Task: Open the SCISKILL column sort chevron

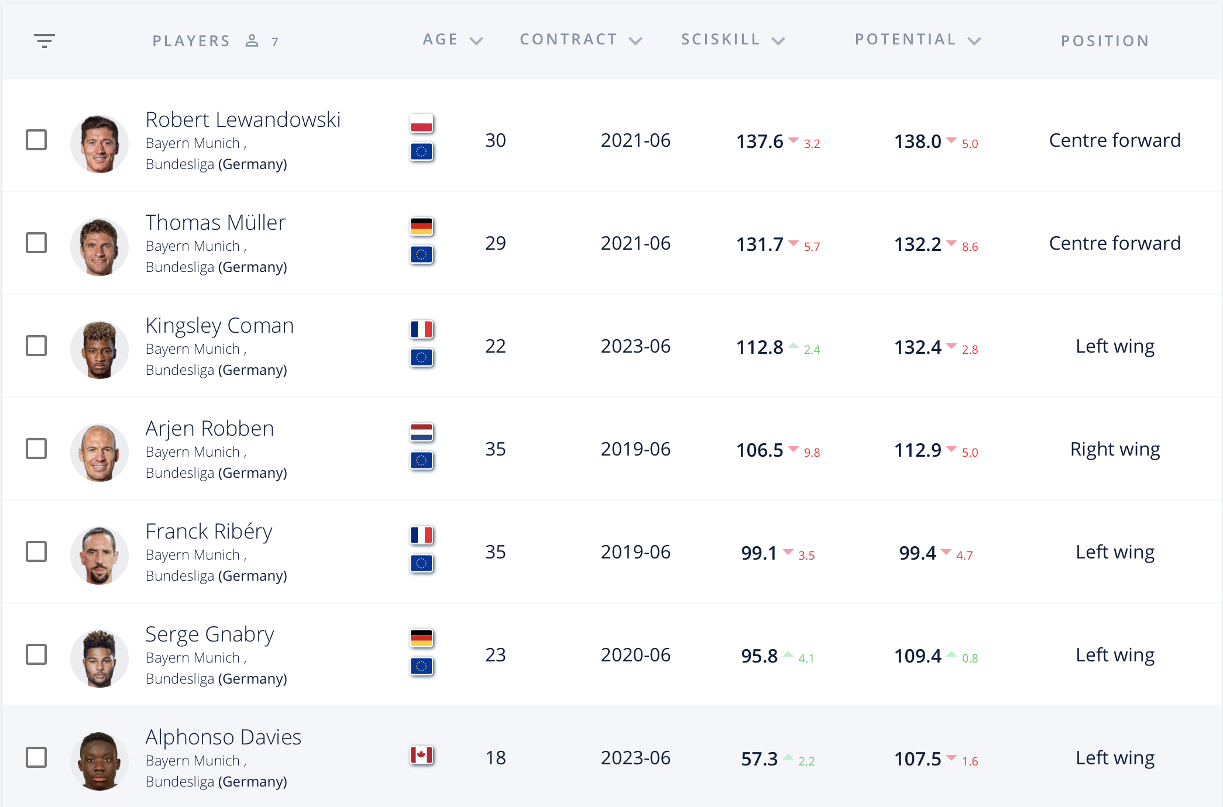Action: [x=778, y=40]
